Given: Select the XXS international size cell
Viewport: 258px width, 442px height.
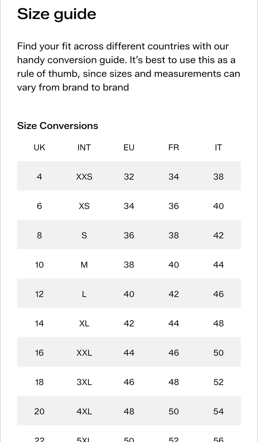Looking at the screenshot, I should pos(84,177).
